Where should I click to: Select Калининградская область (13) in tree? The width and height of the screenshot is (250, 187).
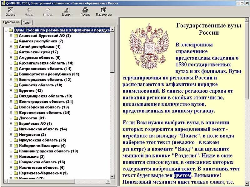click(x=49, y=151)
